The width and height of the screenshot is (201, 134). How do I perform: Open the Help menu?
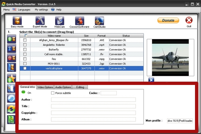[59, 10]
